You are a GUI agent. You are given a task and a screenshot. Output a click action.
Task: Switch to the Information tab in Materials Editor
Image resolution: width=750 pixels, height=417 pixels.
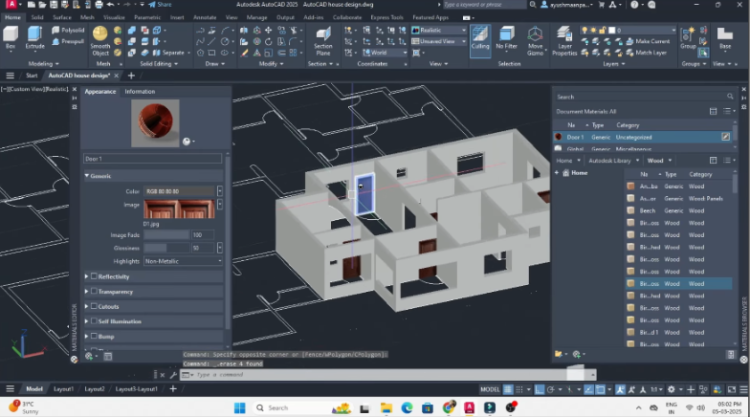click(x=140, y=92)
